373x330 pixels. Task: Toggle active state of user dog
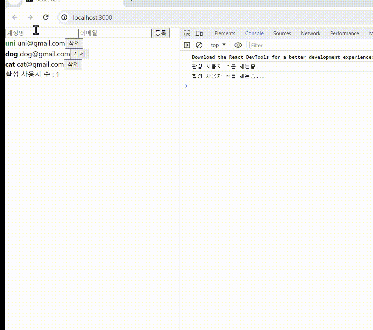11,54
